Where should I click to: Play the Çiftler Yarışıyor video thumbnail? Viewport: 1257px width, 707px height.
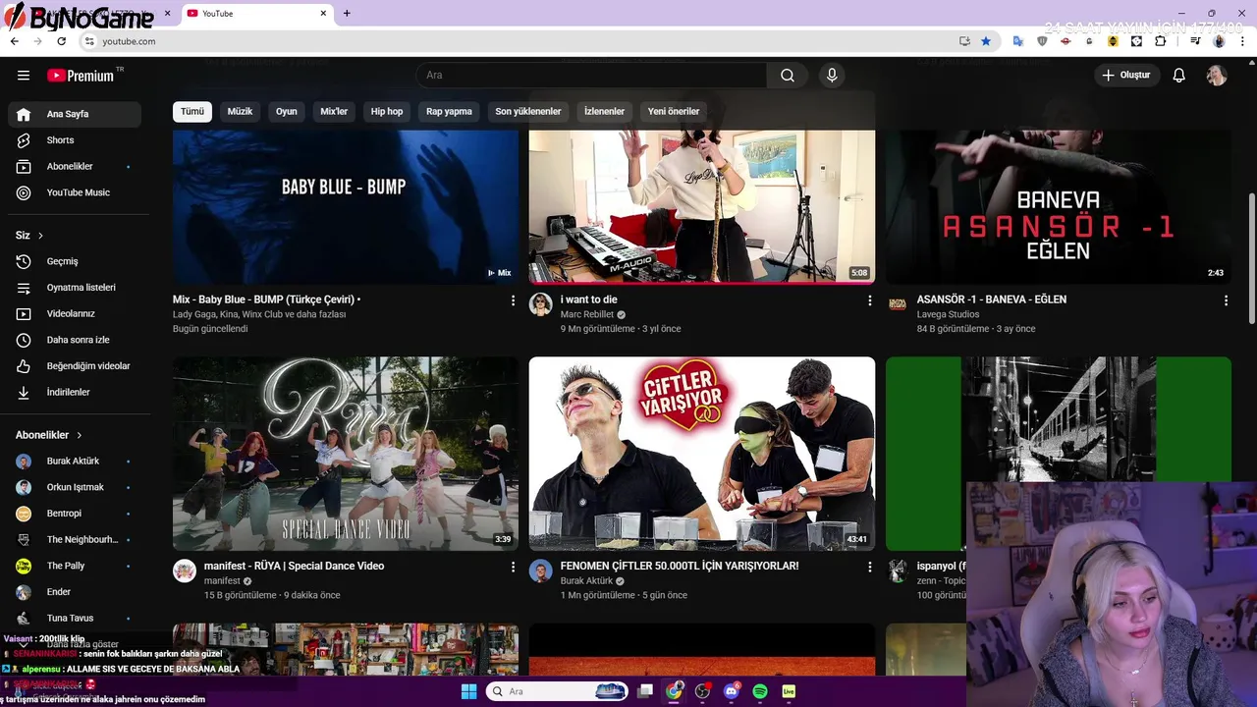point(702,454)
